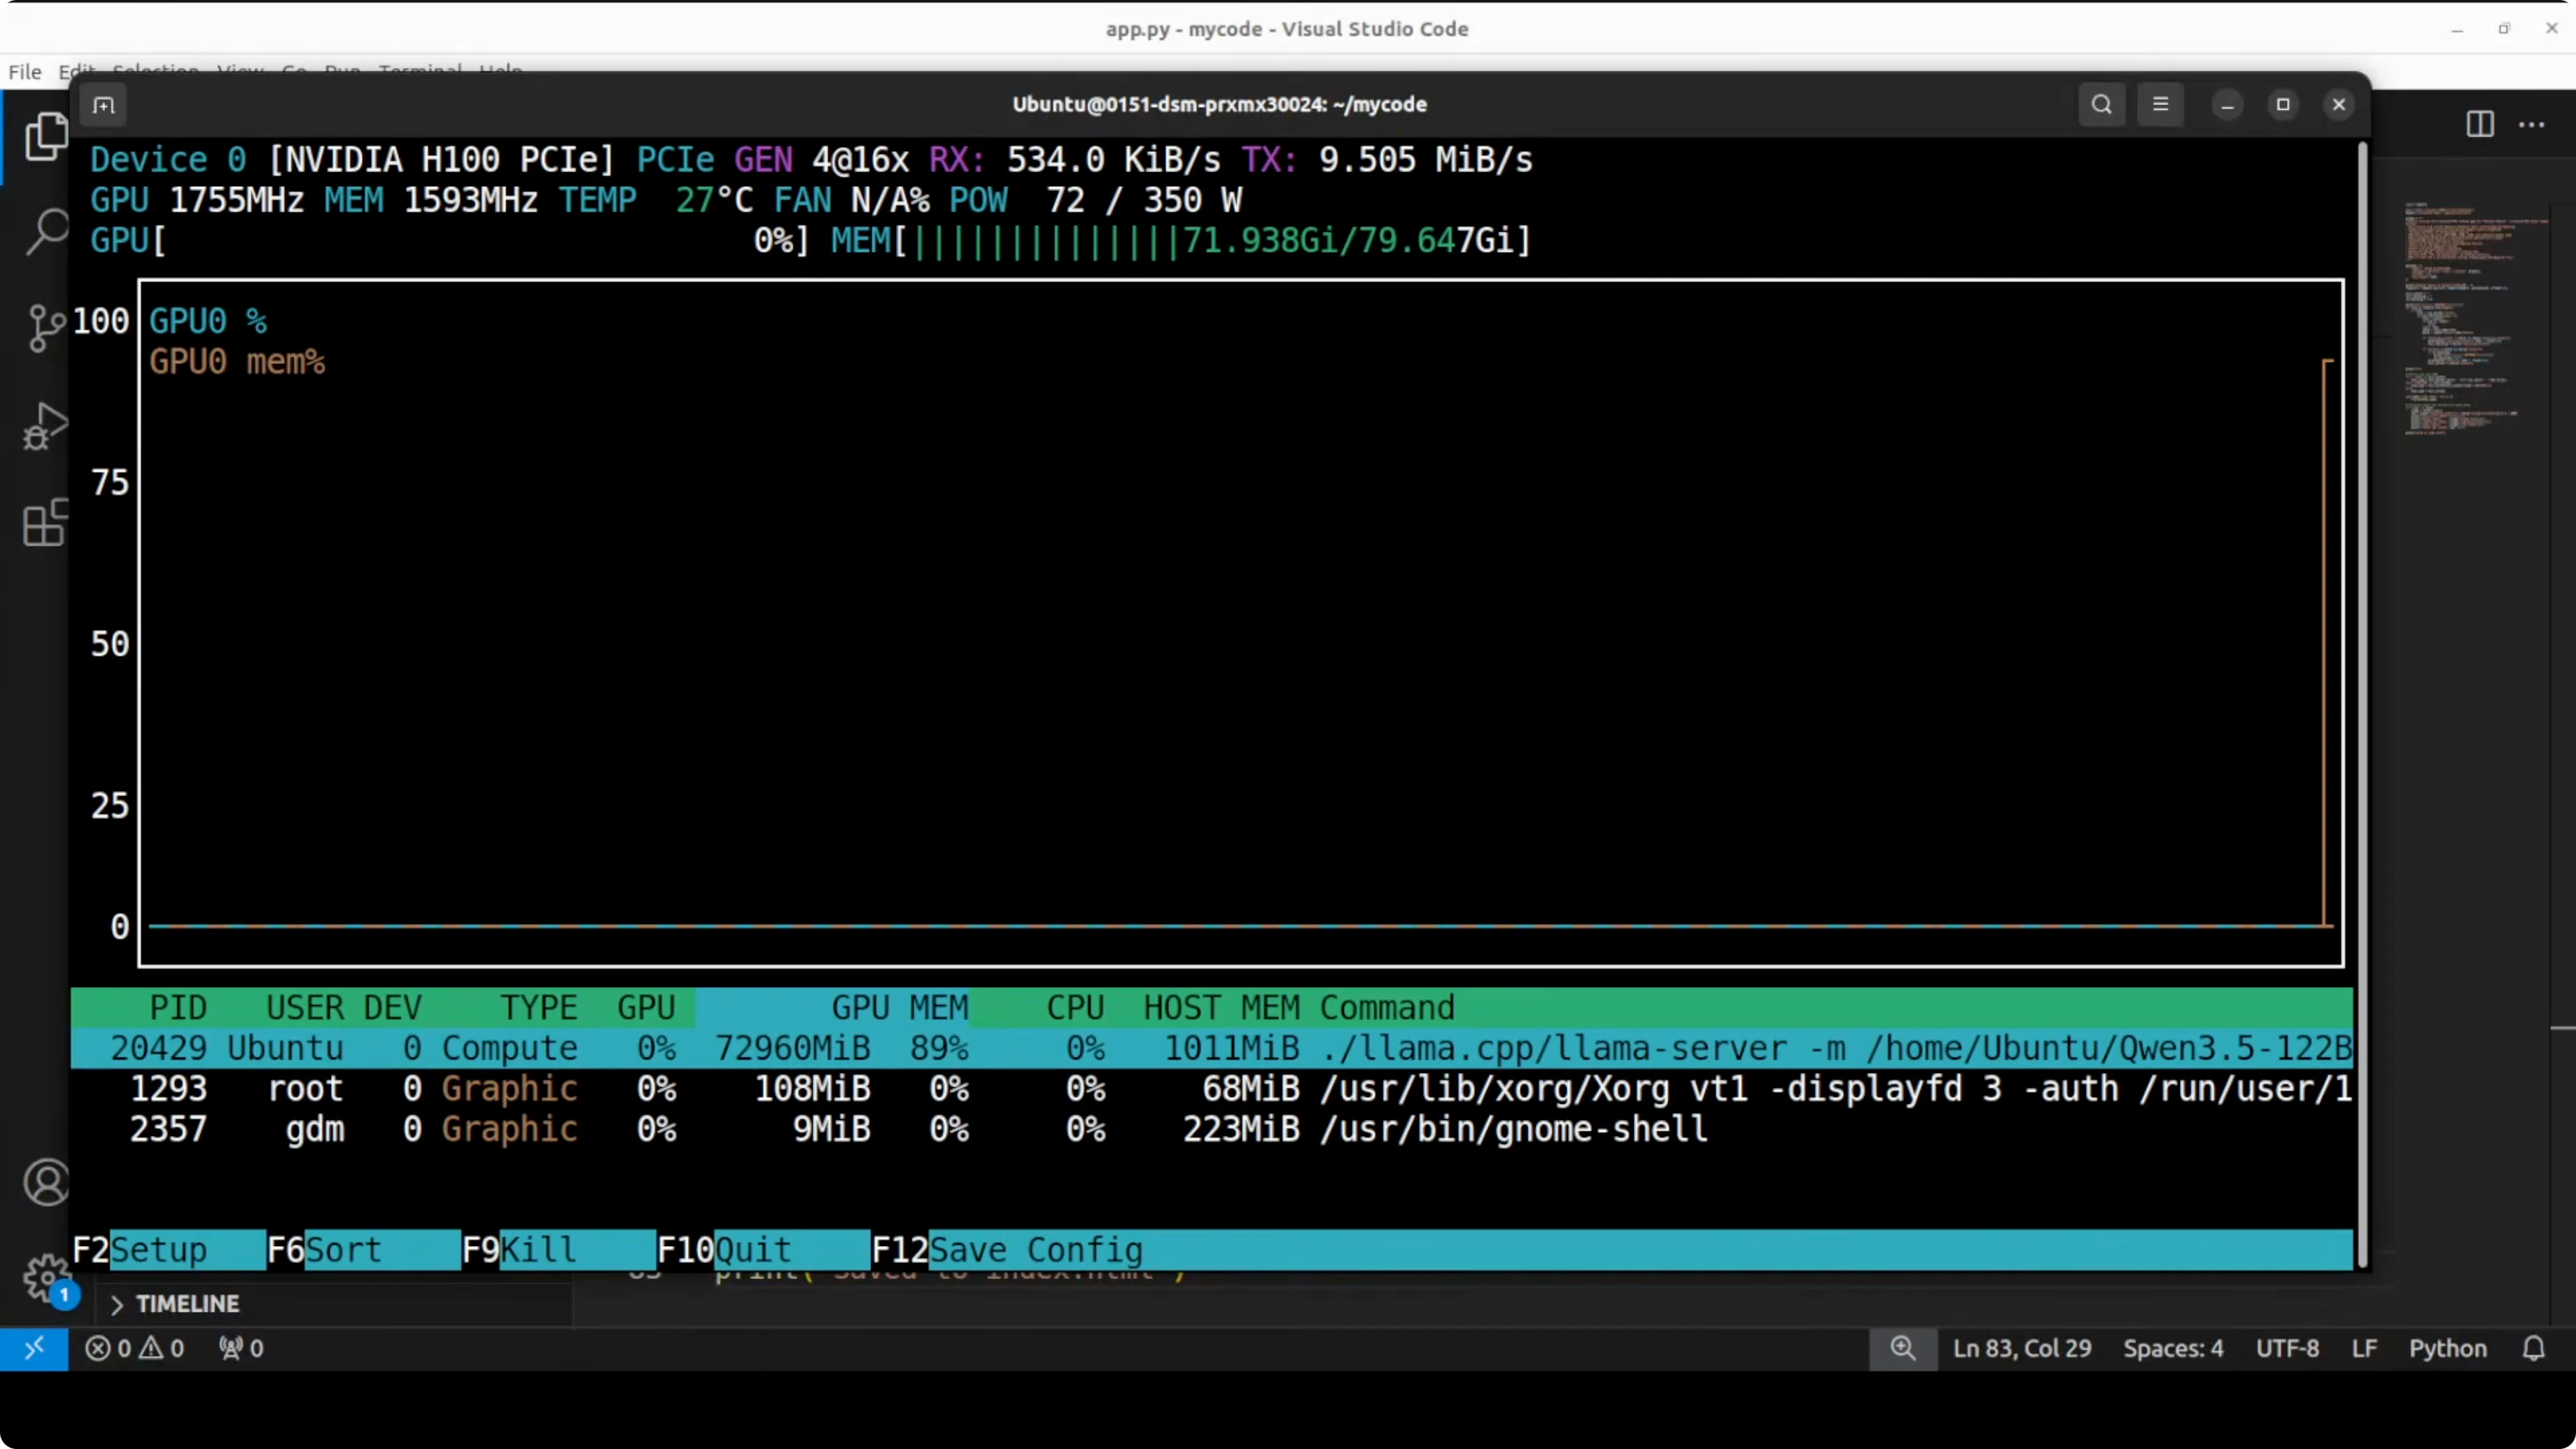Click the Spaces: 4 indentation selector
This screenshot has width=2576, height=1449.
2173,1348
